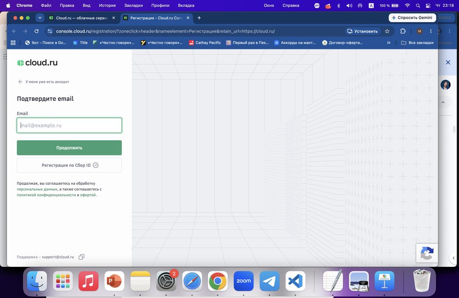
Task: Open Safari from the Dock
Action: click(x=192, y=281)
